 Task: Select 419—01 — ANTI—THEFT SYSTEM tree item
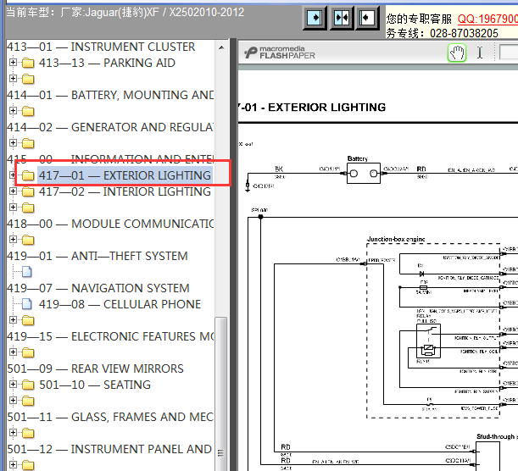point(97,256)
